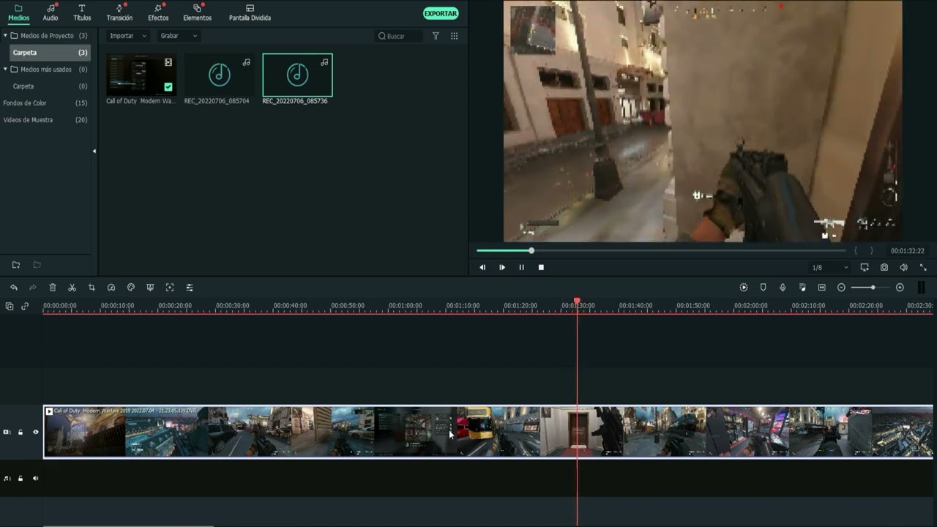The image size is (937, 527).
Task: Open the green screen tool icon
Action: click(x=150, y=288)
